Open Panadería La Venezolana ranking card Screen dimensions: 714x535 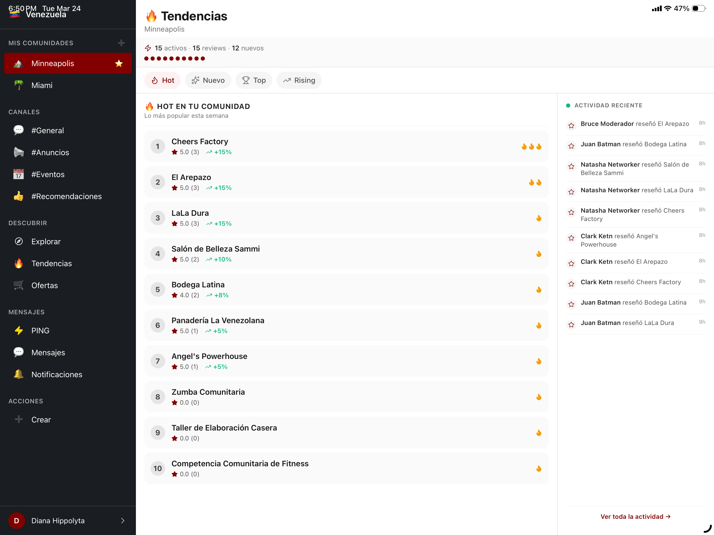pos(346,325)
